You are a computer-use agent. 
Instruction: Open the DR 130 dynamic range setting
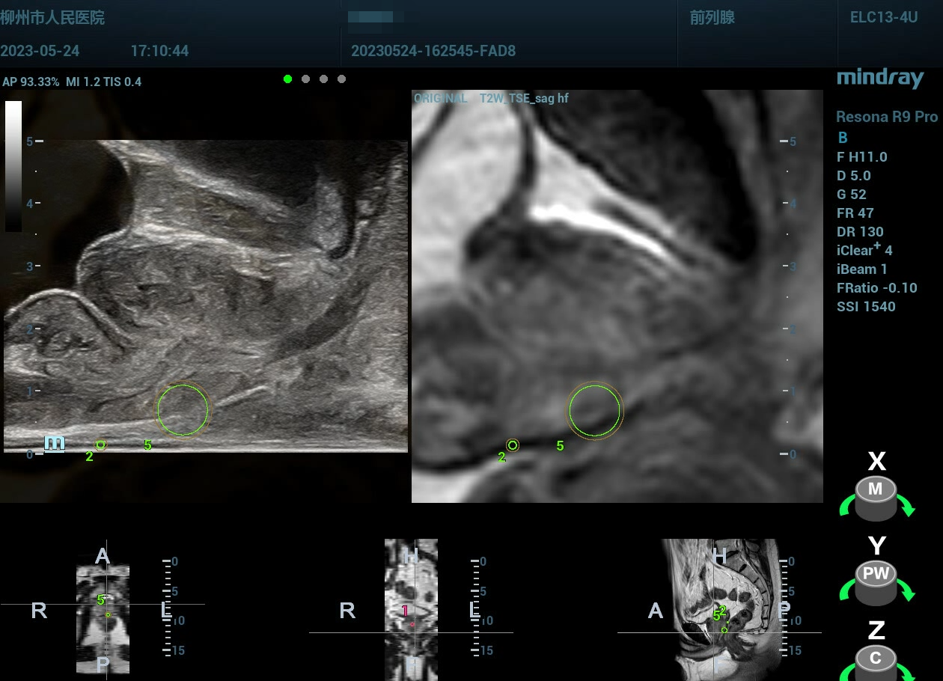(x=860, y=232)
